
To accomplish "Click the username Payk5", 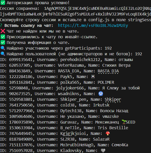I will click(x=66, y=77).
